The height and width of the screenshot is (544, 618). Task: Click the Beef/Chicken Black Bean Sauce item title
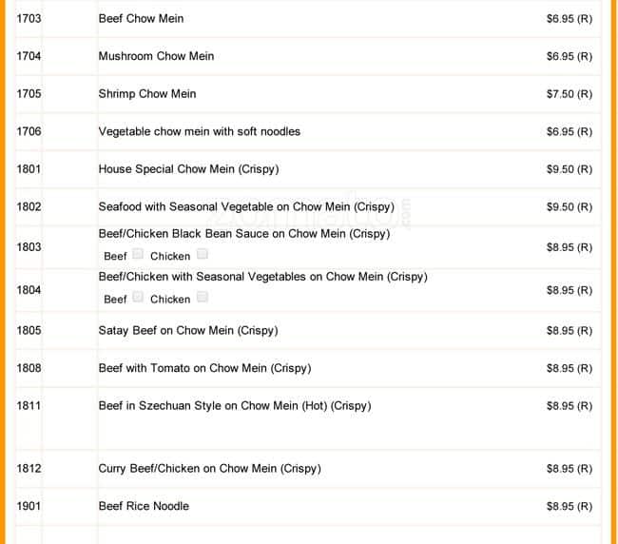pyautogui.click(x=243, y=233)
